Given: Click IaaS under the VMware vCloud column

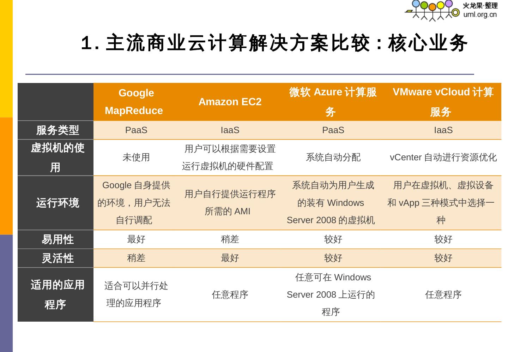Looking at the screenshot, I should click(443, 130).
